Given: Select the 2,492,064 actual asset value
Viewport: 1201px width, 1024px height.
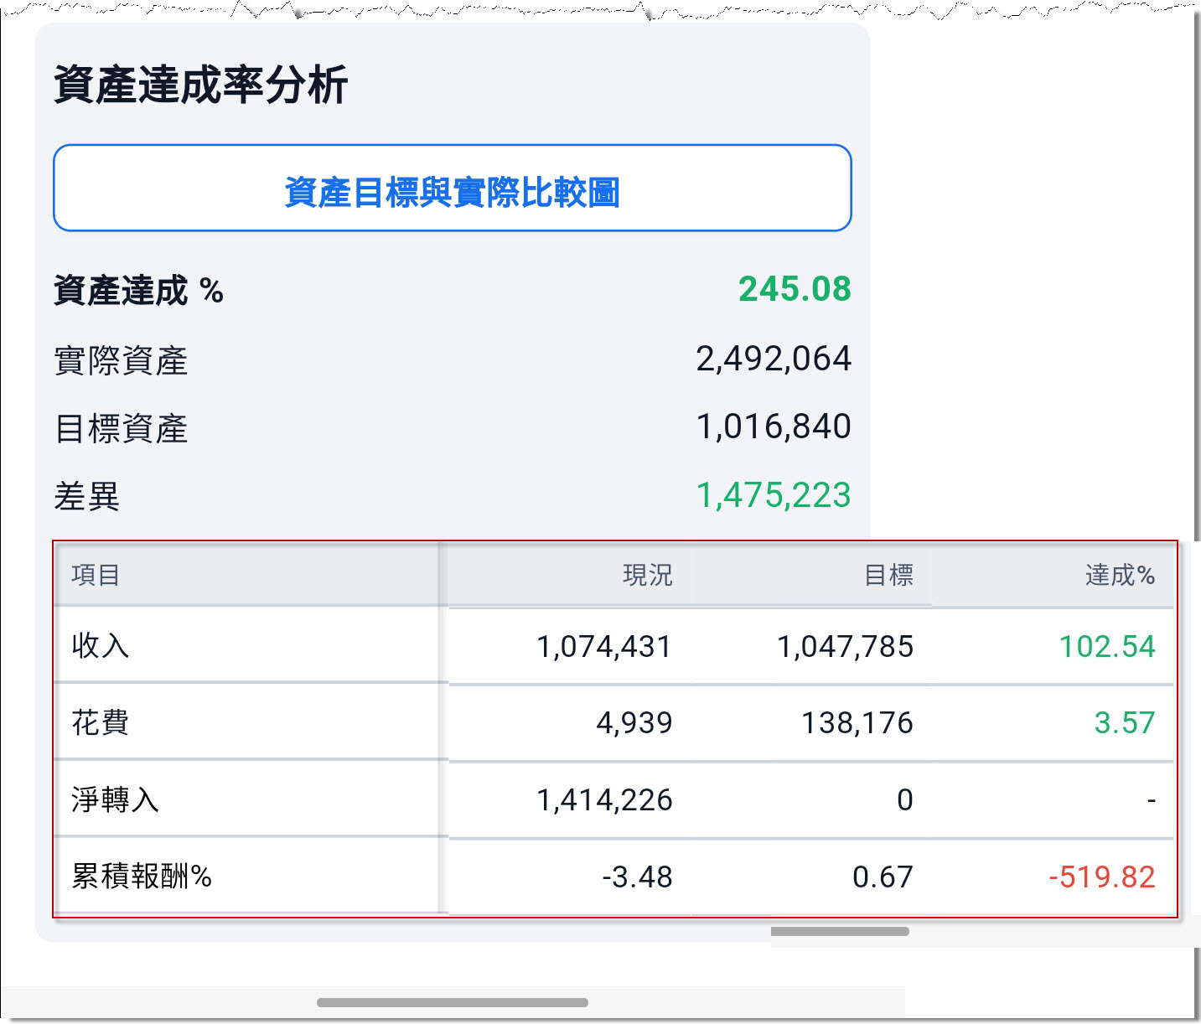Looking at the screenshot, I should (x=774, y=359).
